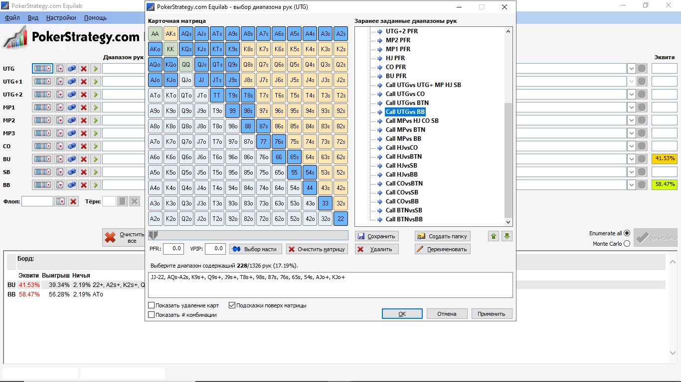Open the Вид menu

[x=33, y=17]
